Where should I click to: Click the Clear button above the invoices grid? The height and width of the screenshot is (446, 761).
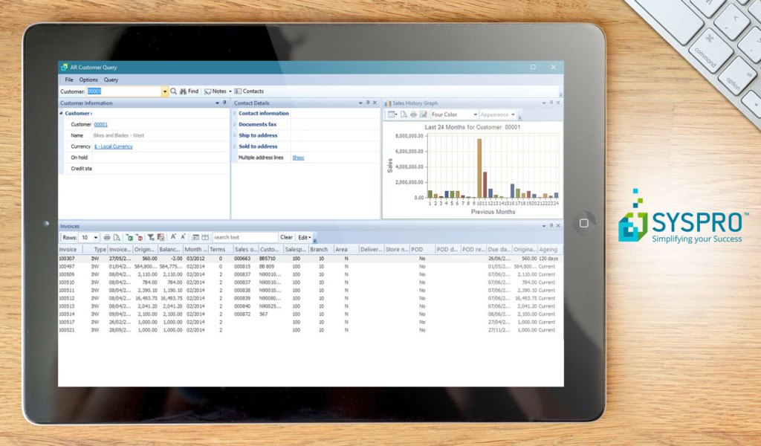tap(286, 237)
